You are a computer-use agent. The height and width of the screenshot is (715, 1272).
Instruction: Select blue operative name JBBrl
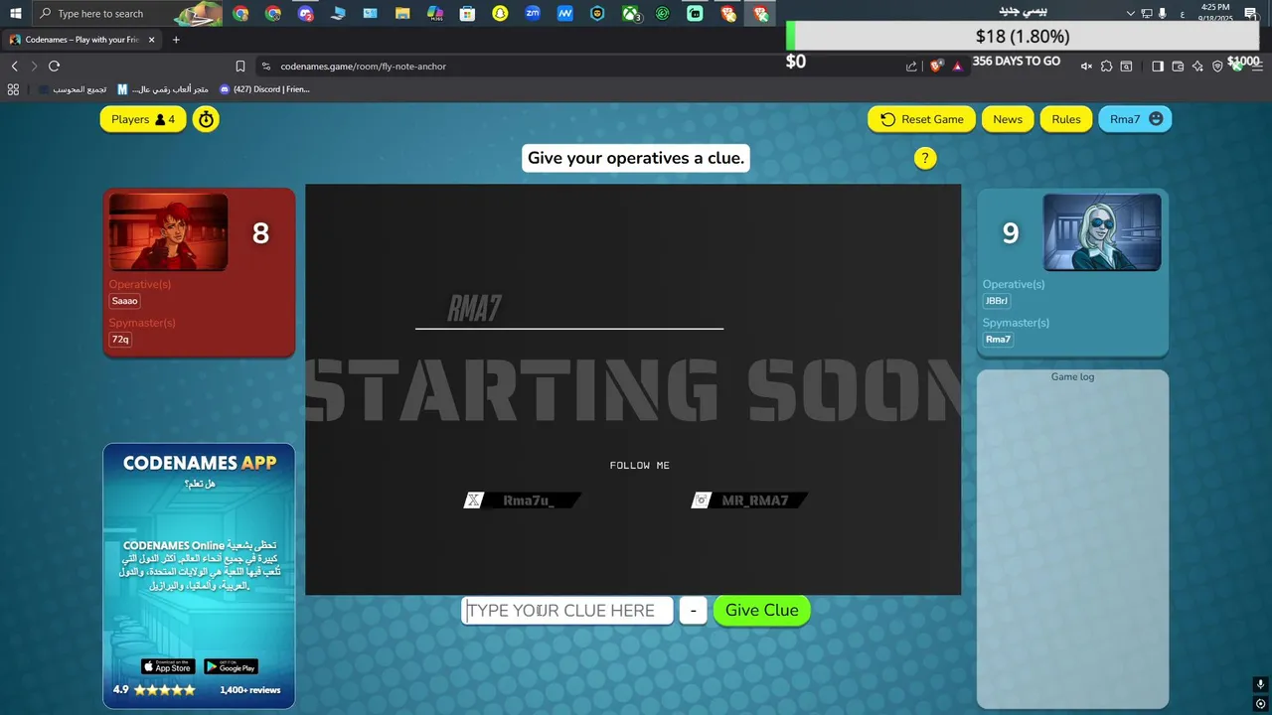coord(997,301)
